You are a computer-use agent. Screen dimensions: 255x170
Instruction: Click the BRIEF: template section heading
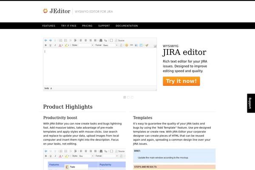tap(137, 151)
